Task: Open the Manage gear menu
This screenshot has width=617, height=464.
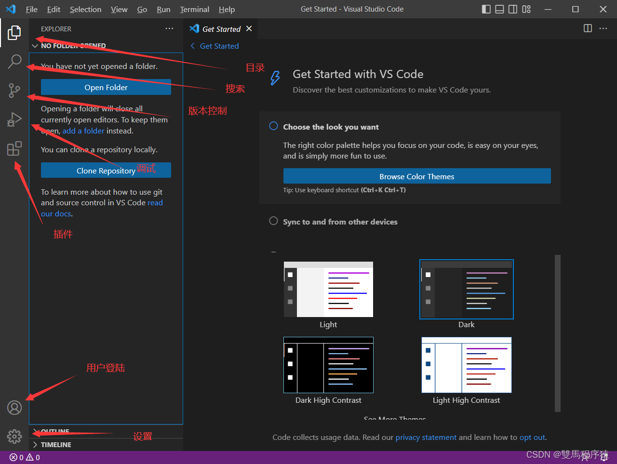Action: pos(14,437)
